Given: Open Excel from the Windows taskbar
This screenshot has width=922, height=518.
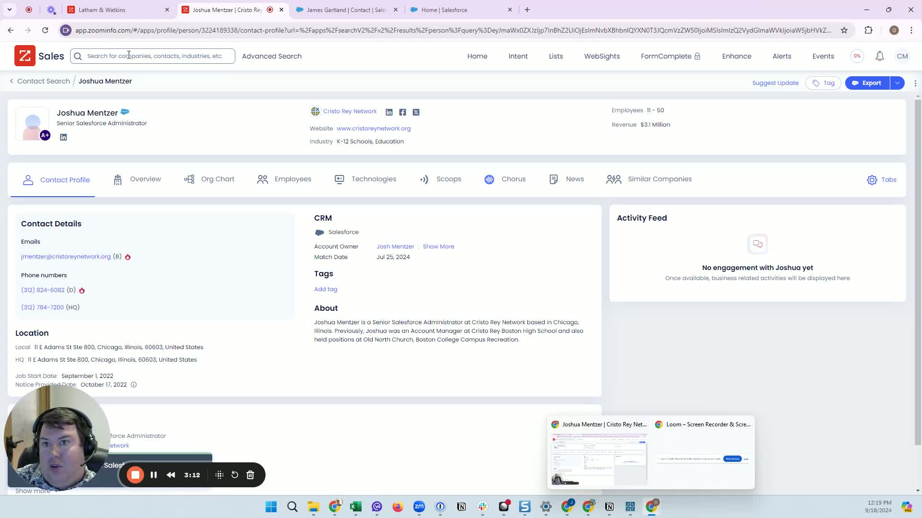Looking at the screenshot, I should click(355, 507).
